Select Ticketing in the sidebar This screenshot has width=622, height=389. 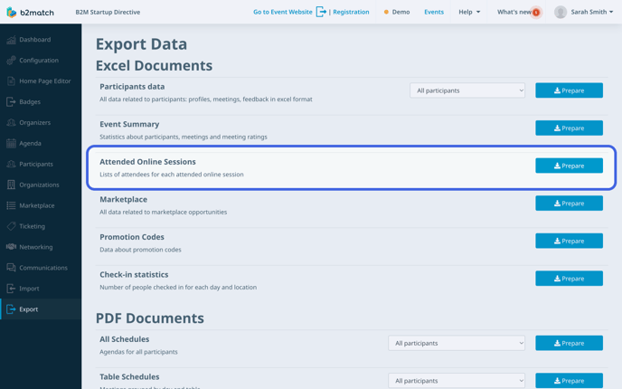point(41,226)
